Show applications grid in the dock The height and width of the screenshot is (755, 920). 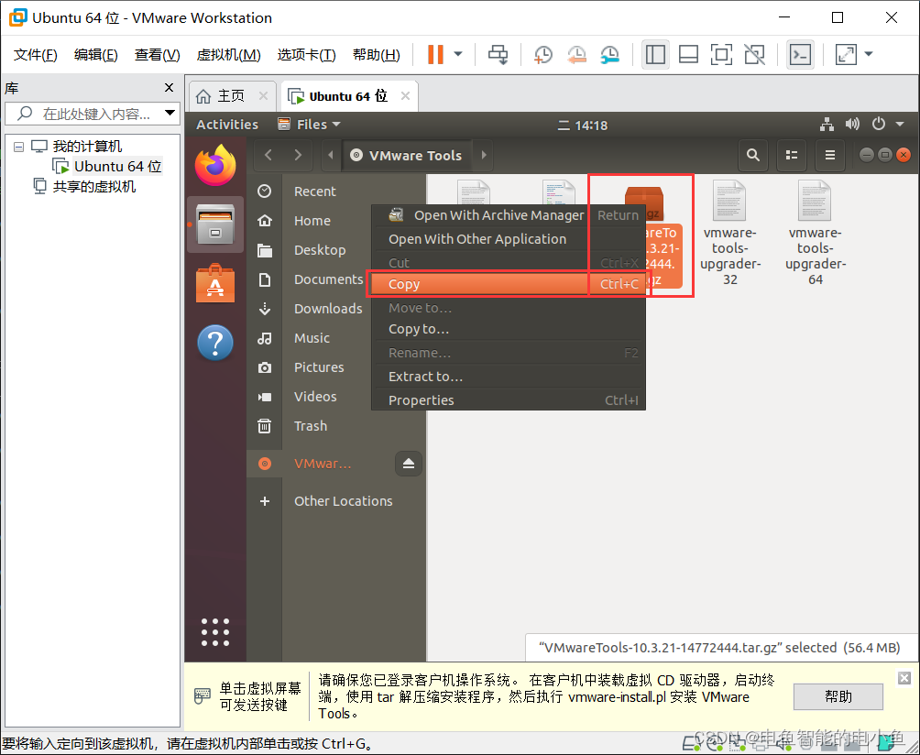tap(215, 632)
